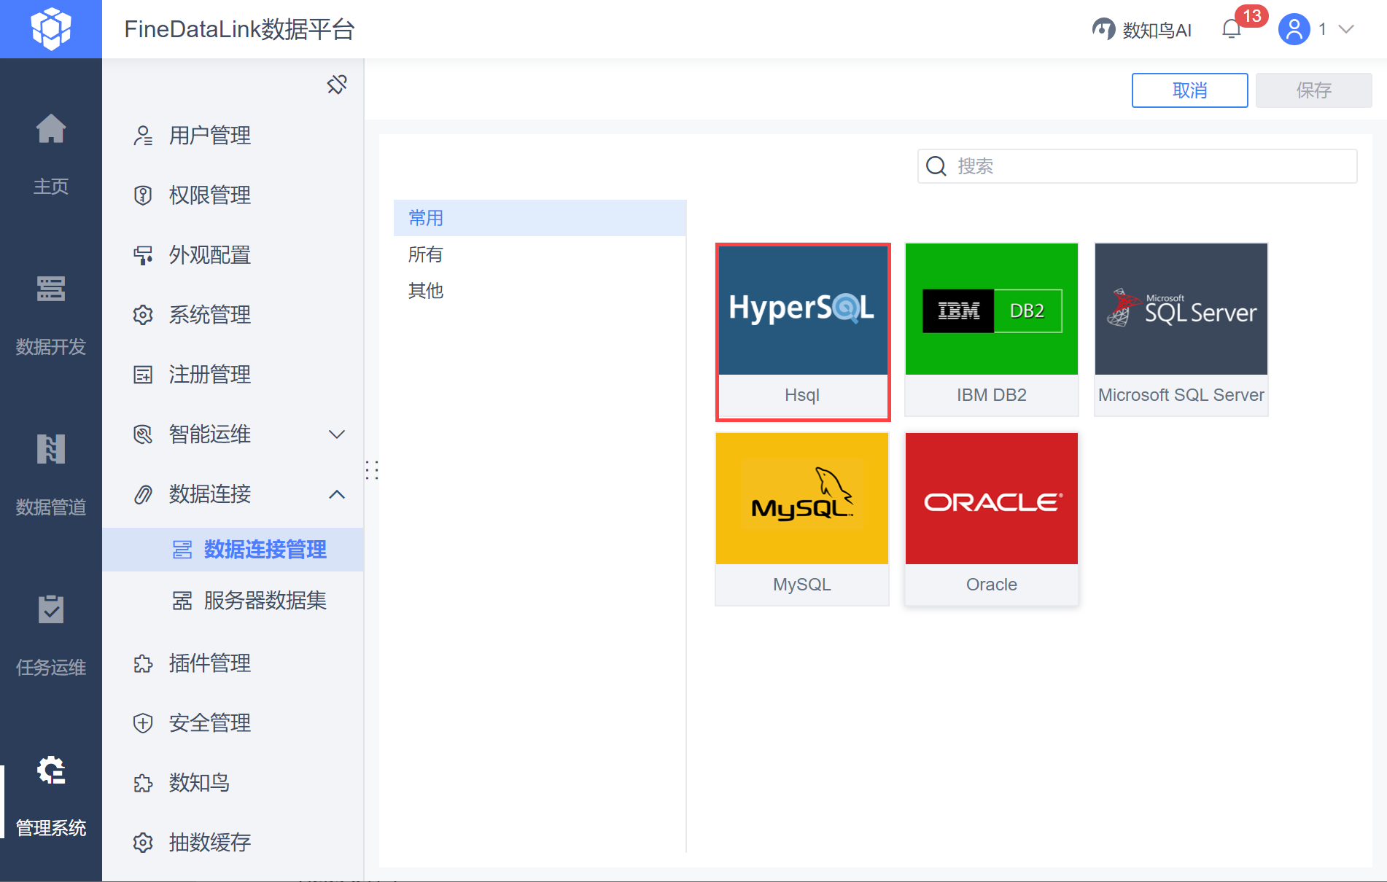Click the 权限管理 shield icon

tap(143, 195)
